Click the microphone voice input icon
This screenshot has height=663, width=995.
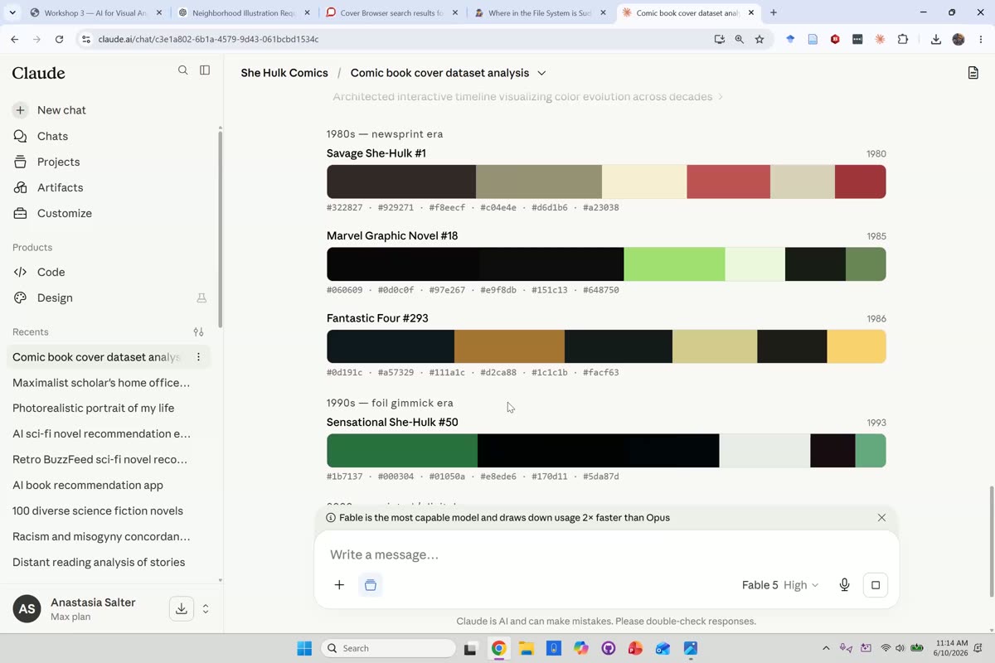844,585
